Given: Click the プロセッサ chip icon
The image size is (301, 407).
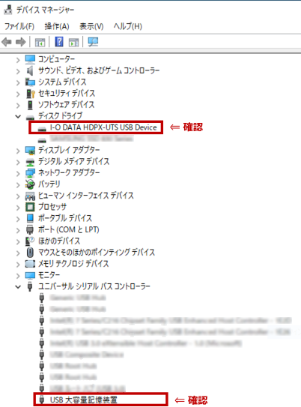Looking at the screenshot, I should coord(30,207).
